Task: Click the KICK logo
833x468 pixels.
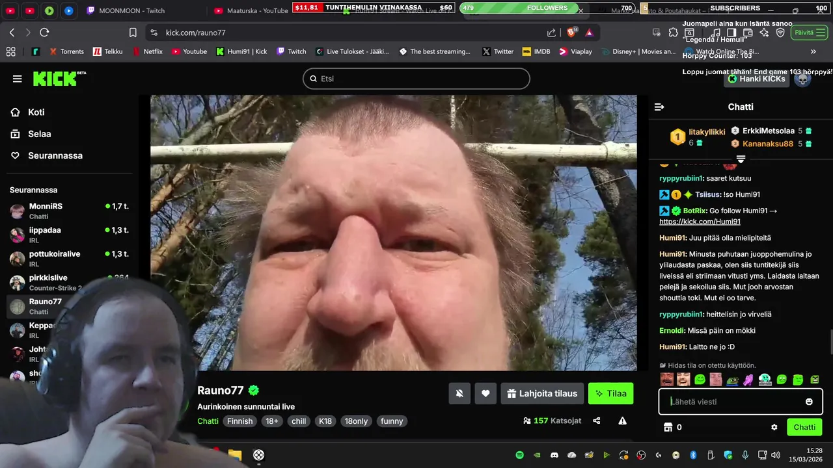Action: (59, 79)
